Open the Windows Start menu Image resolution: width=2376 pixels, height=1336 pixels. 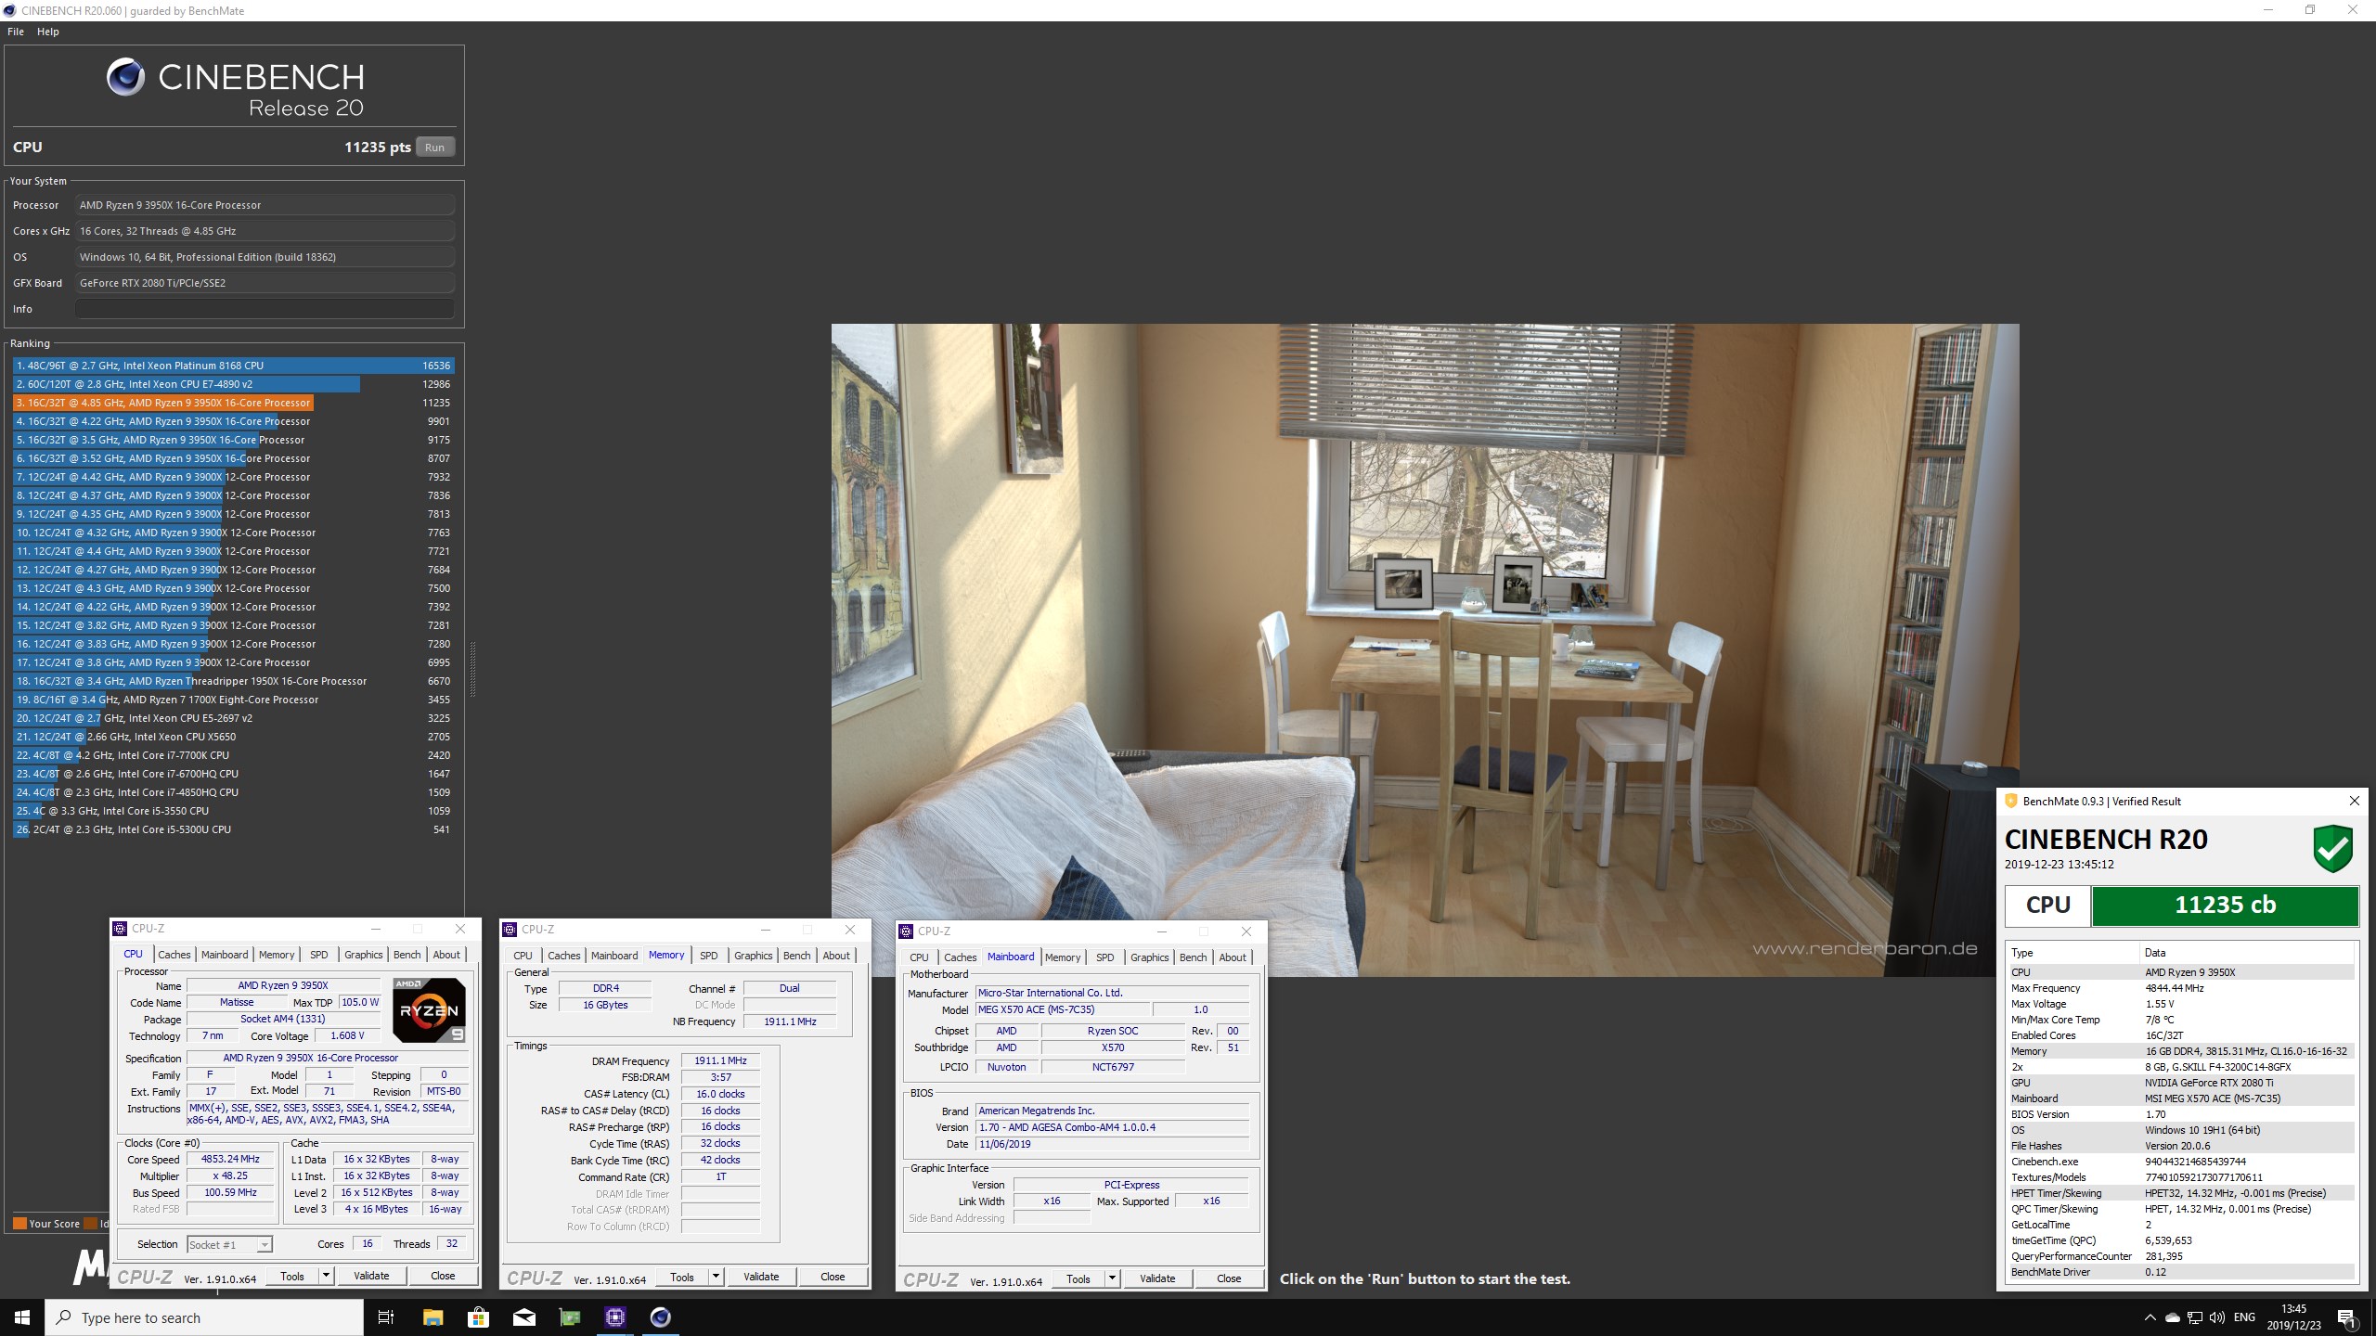click(22, 1317)
